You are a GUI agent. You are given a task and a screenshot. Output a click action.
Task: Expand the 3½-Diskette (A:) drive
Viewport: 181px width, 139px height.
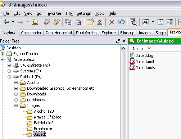[x=9, y=65]
